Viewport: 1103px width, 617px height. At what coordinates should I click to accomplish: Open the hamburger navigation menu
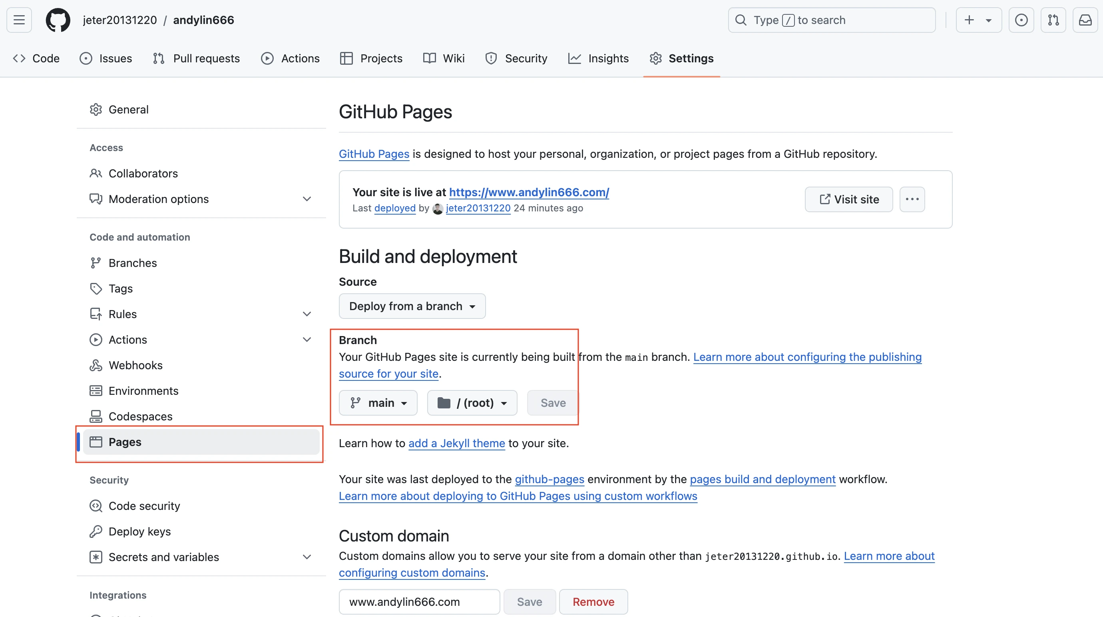click(x=19, y=20)
